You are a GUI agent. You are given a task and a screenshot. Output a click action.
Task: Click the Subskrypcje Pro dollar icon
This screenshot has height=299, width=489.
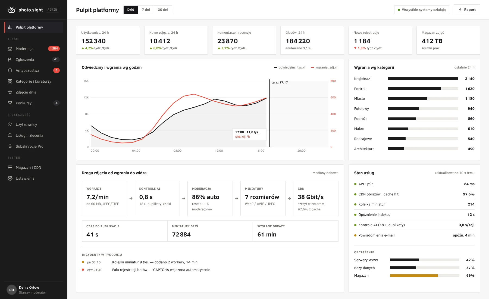[x=10, y=146]
